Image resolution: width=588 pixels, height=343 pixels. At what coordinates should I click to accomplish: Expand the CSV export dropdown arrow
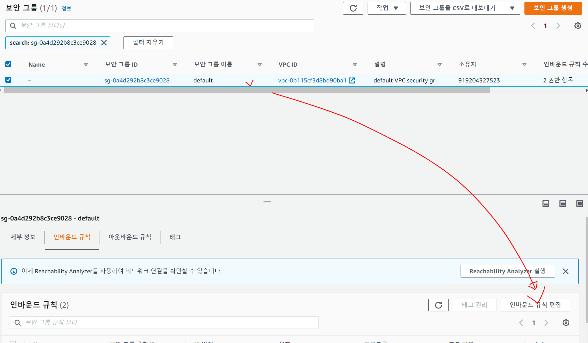tap(512, 8)
